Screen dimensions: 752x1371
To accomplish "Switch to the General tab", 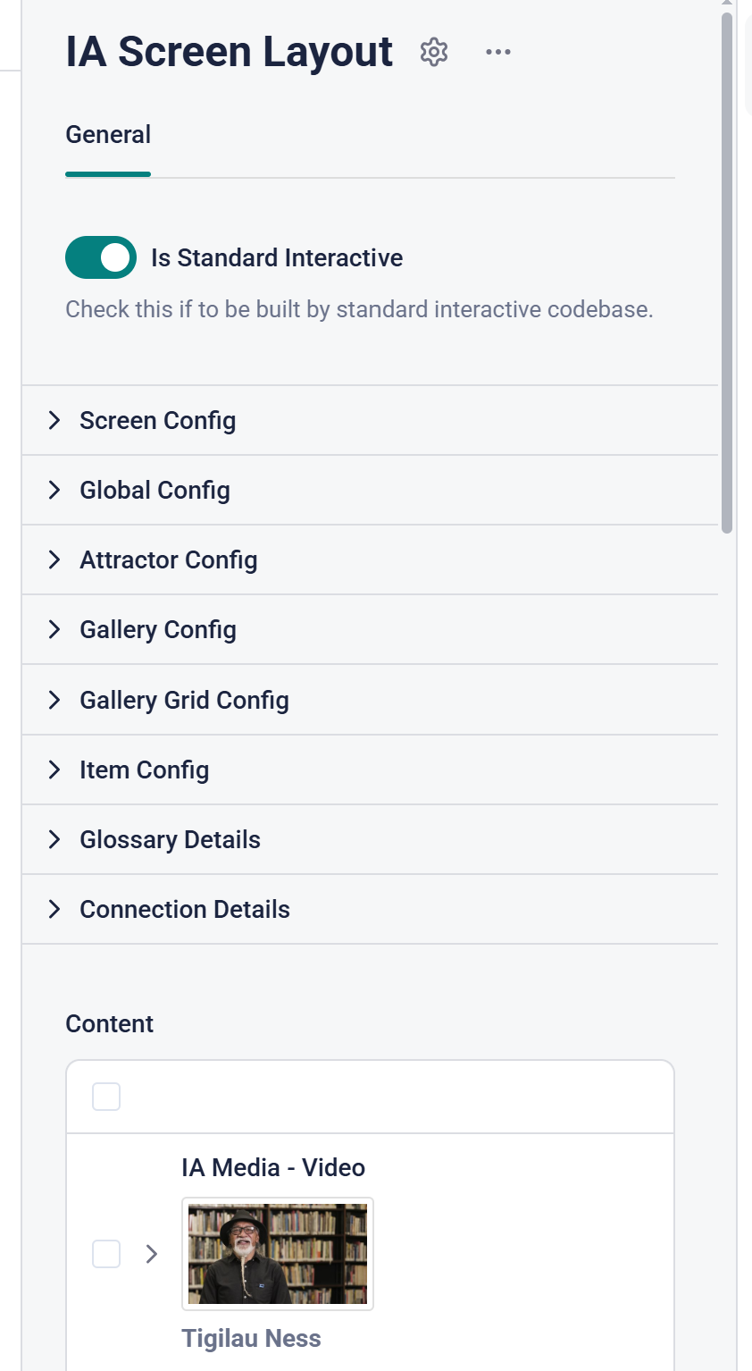I will [108, 135].
